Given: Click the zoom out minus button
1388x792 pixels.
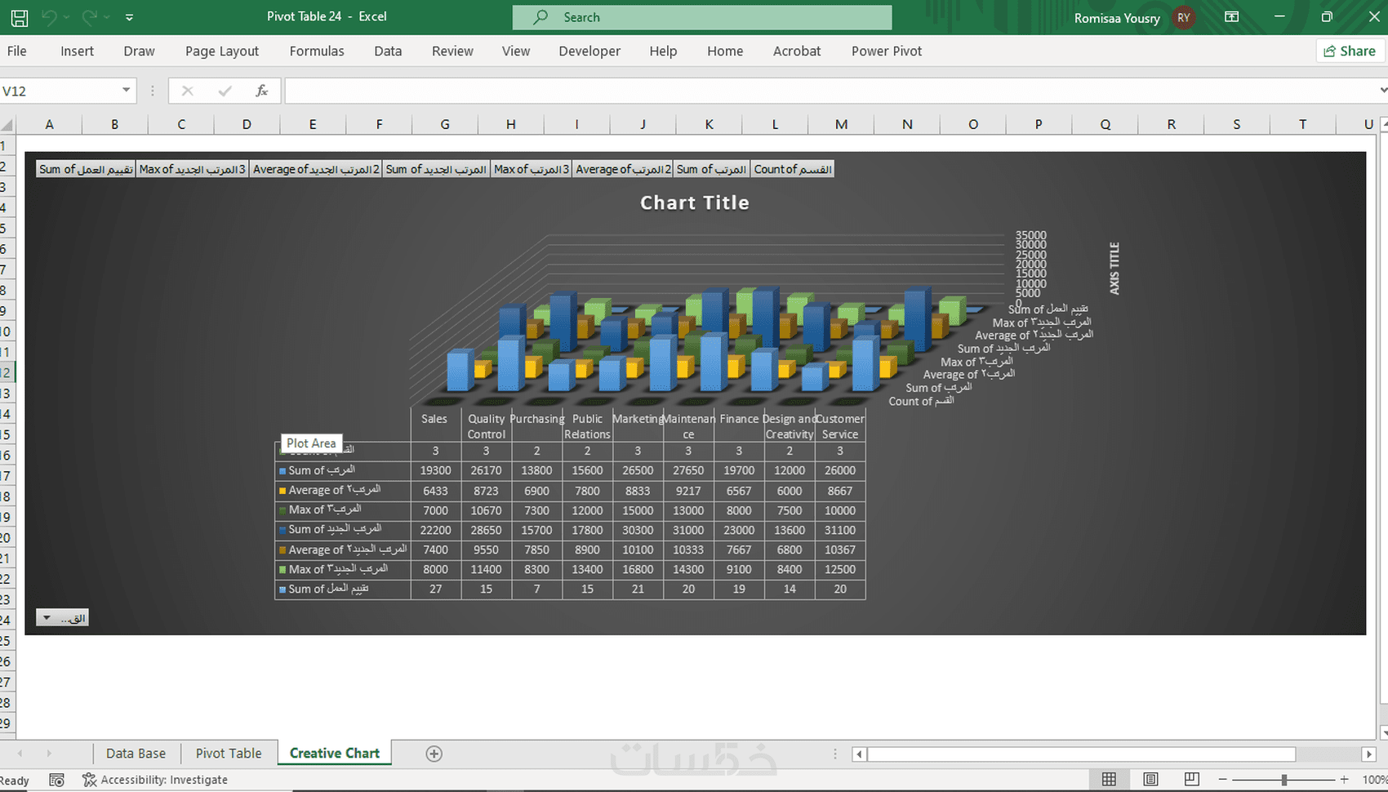Looking at the screenshot, I should tap(1222, 780).
